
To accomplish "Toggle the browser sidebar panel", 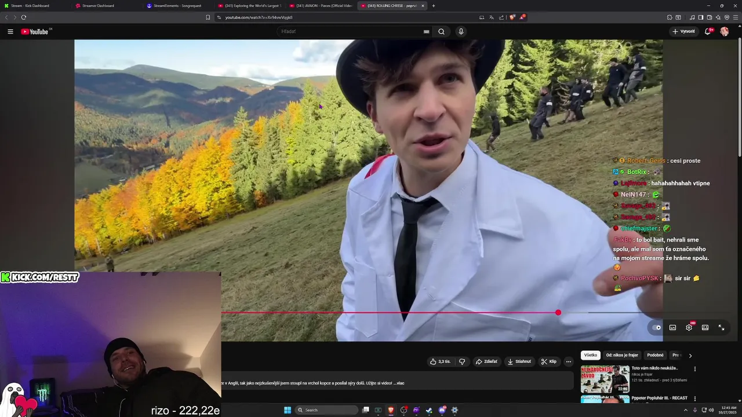I will tap(701, 17).
